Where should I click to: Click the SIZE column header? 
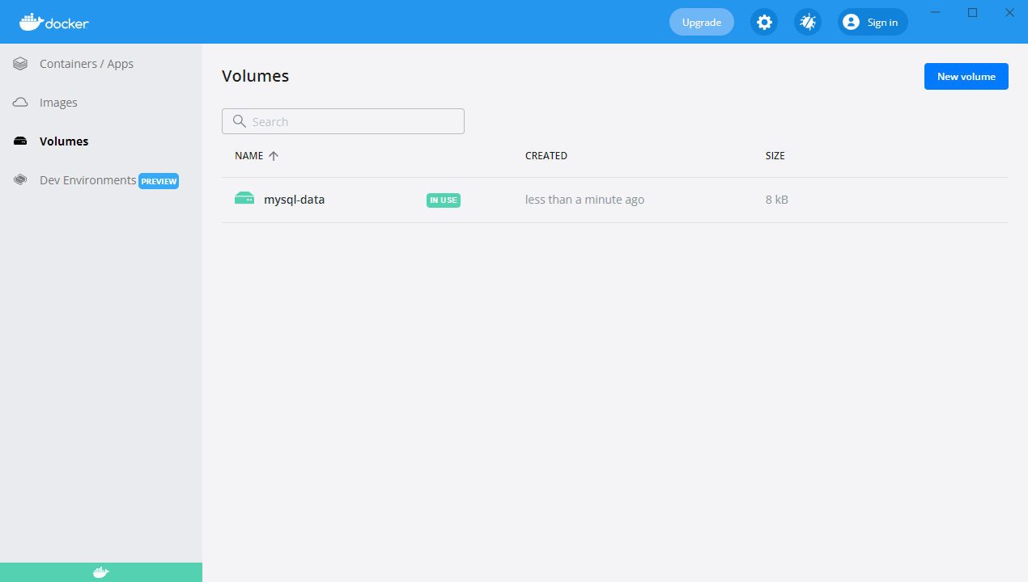(775, 156)
